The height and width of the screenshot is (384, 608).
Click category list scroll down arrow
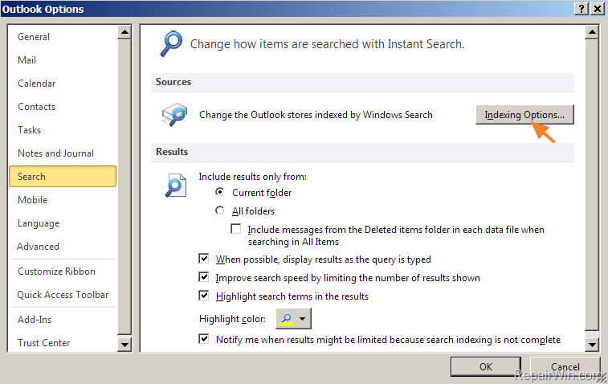coord(124,345)
